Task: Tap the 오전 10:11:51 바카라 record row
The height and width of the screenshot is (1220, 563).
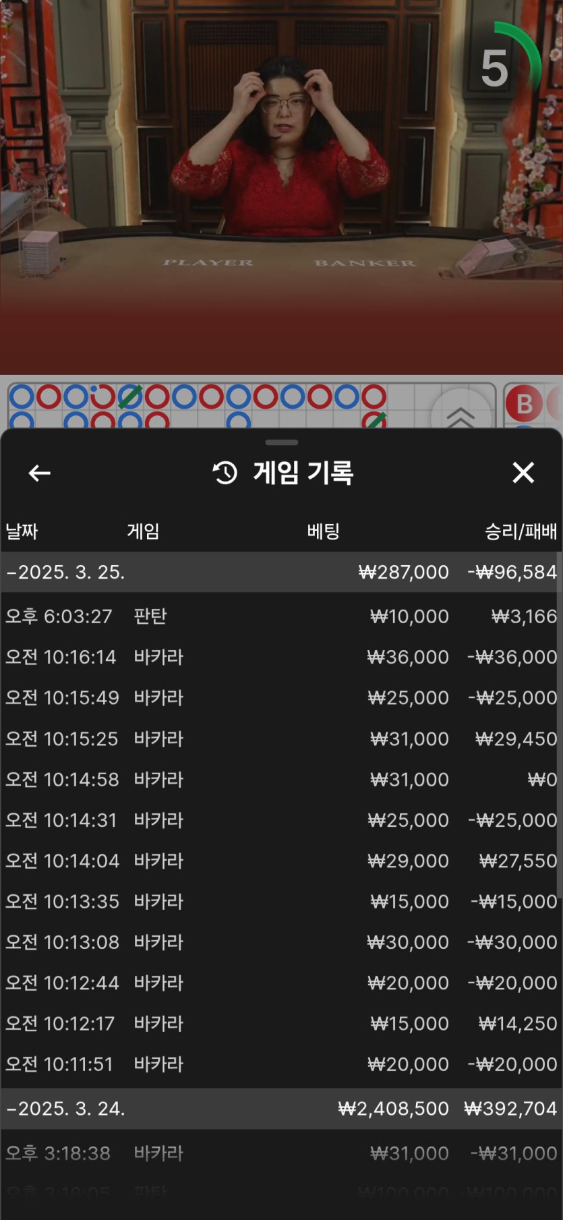Action: 281,1064
